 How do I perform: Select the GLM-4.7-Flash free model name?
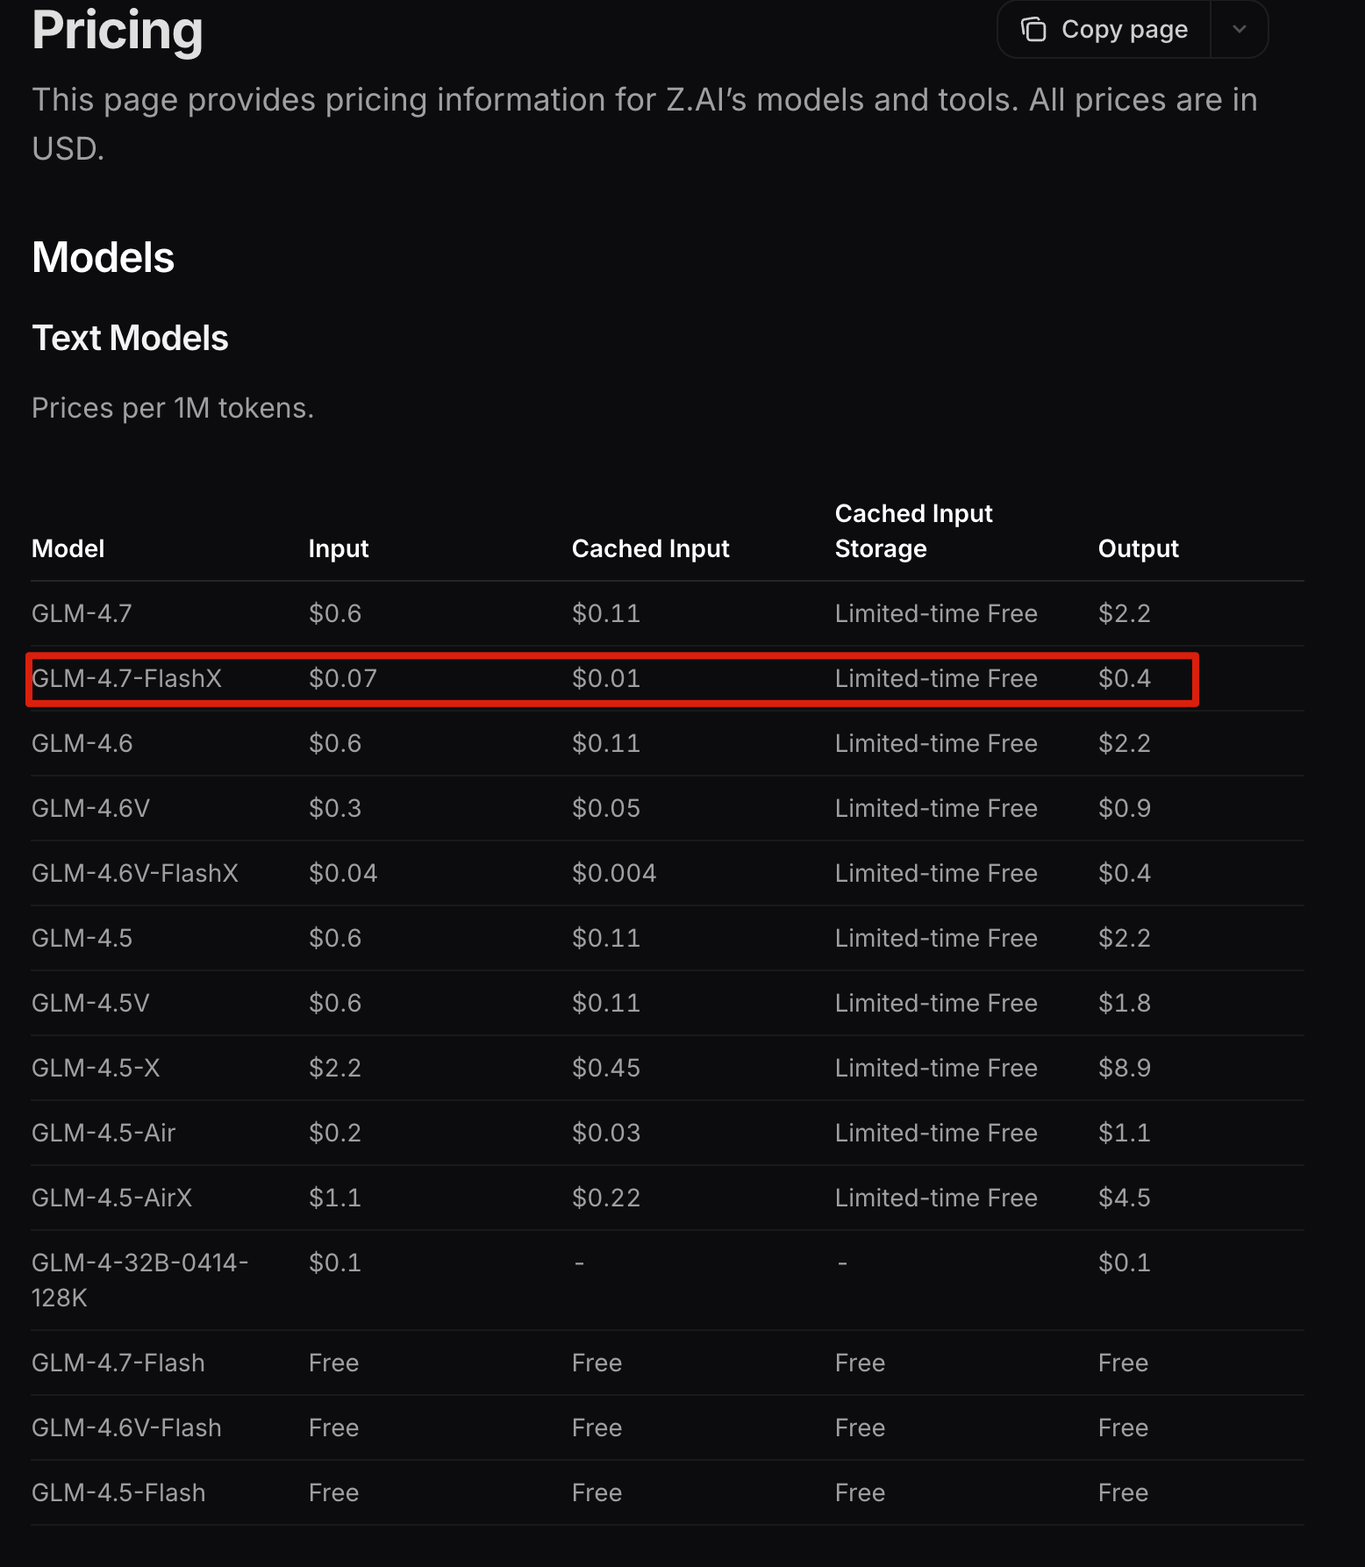click(118, 1363)
